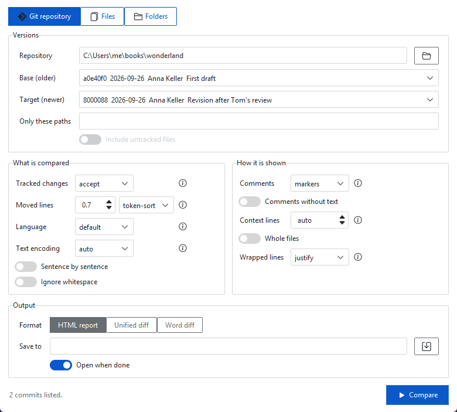Open Text encoding auto dropdown
This screenshot has width=457, height=412.
[104, 248]
